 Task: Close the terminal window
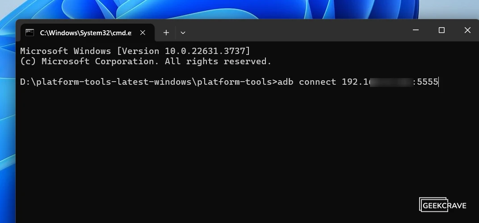click(467, 30)
